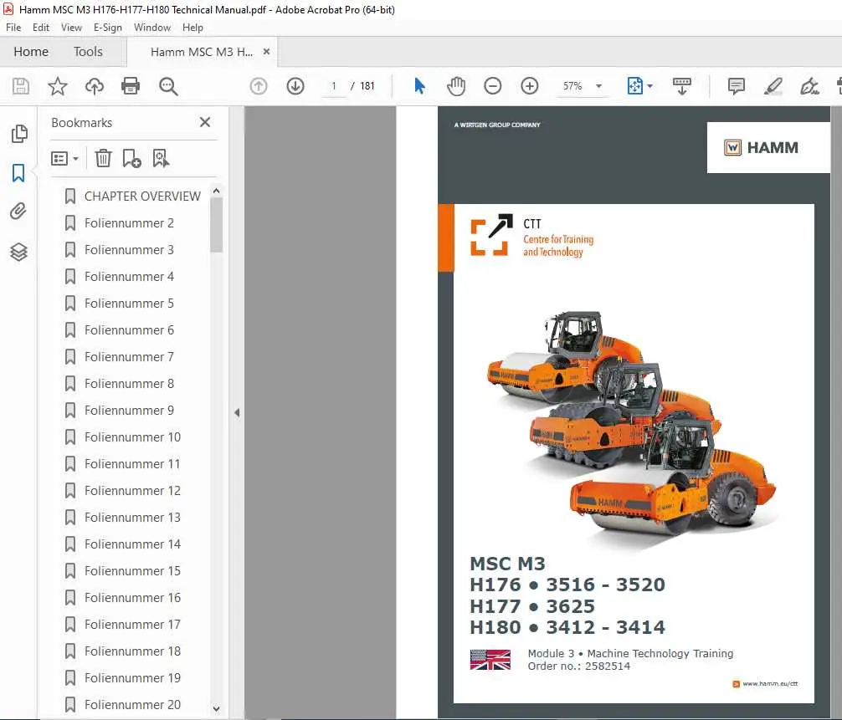Viewport: 842px width, 720px height.
Task: Open the Attachments paperclip panel
Action: click(18, 212)
